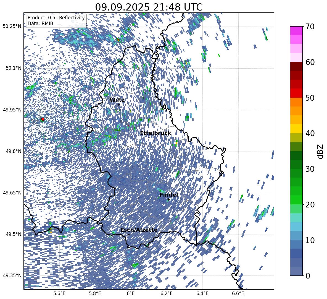Click the red radar site marker dot
The height and width of the screenshot is (299, 327).
[x=43, y=119]
